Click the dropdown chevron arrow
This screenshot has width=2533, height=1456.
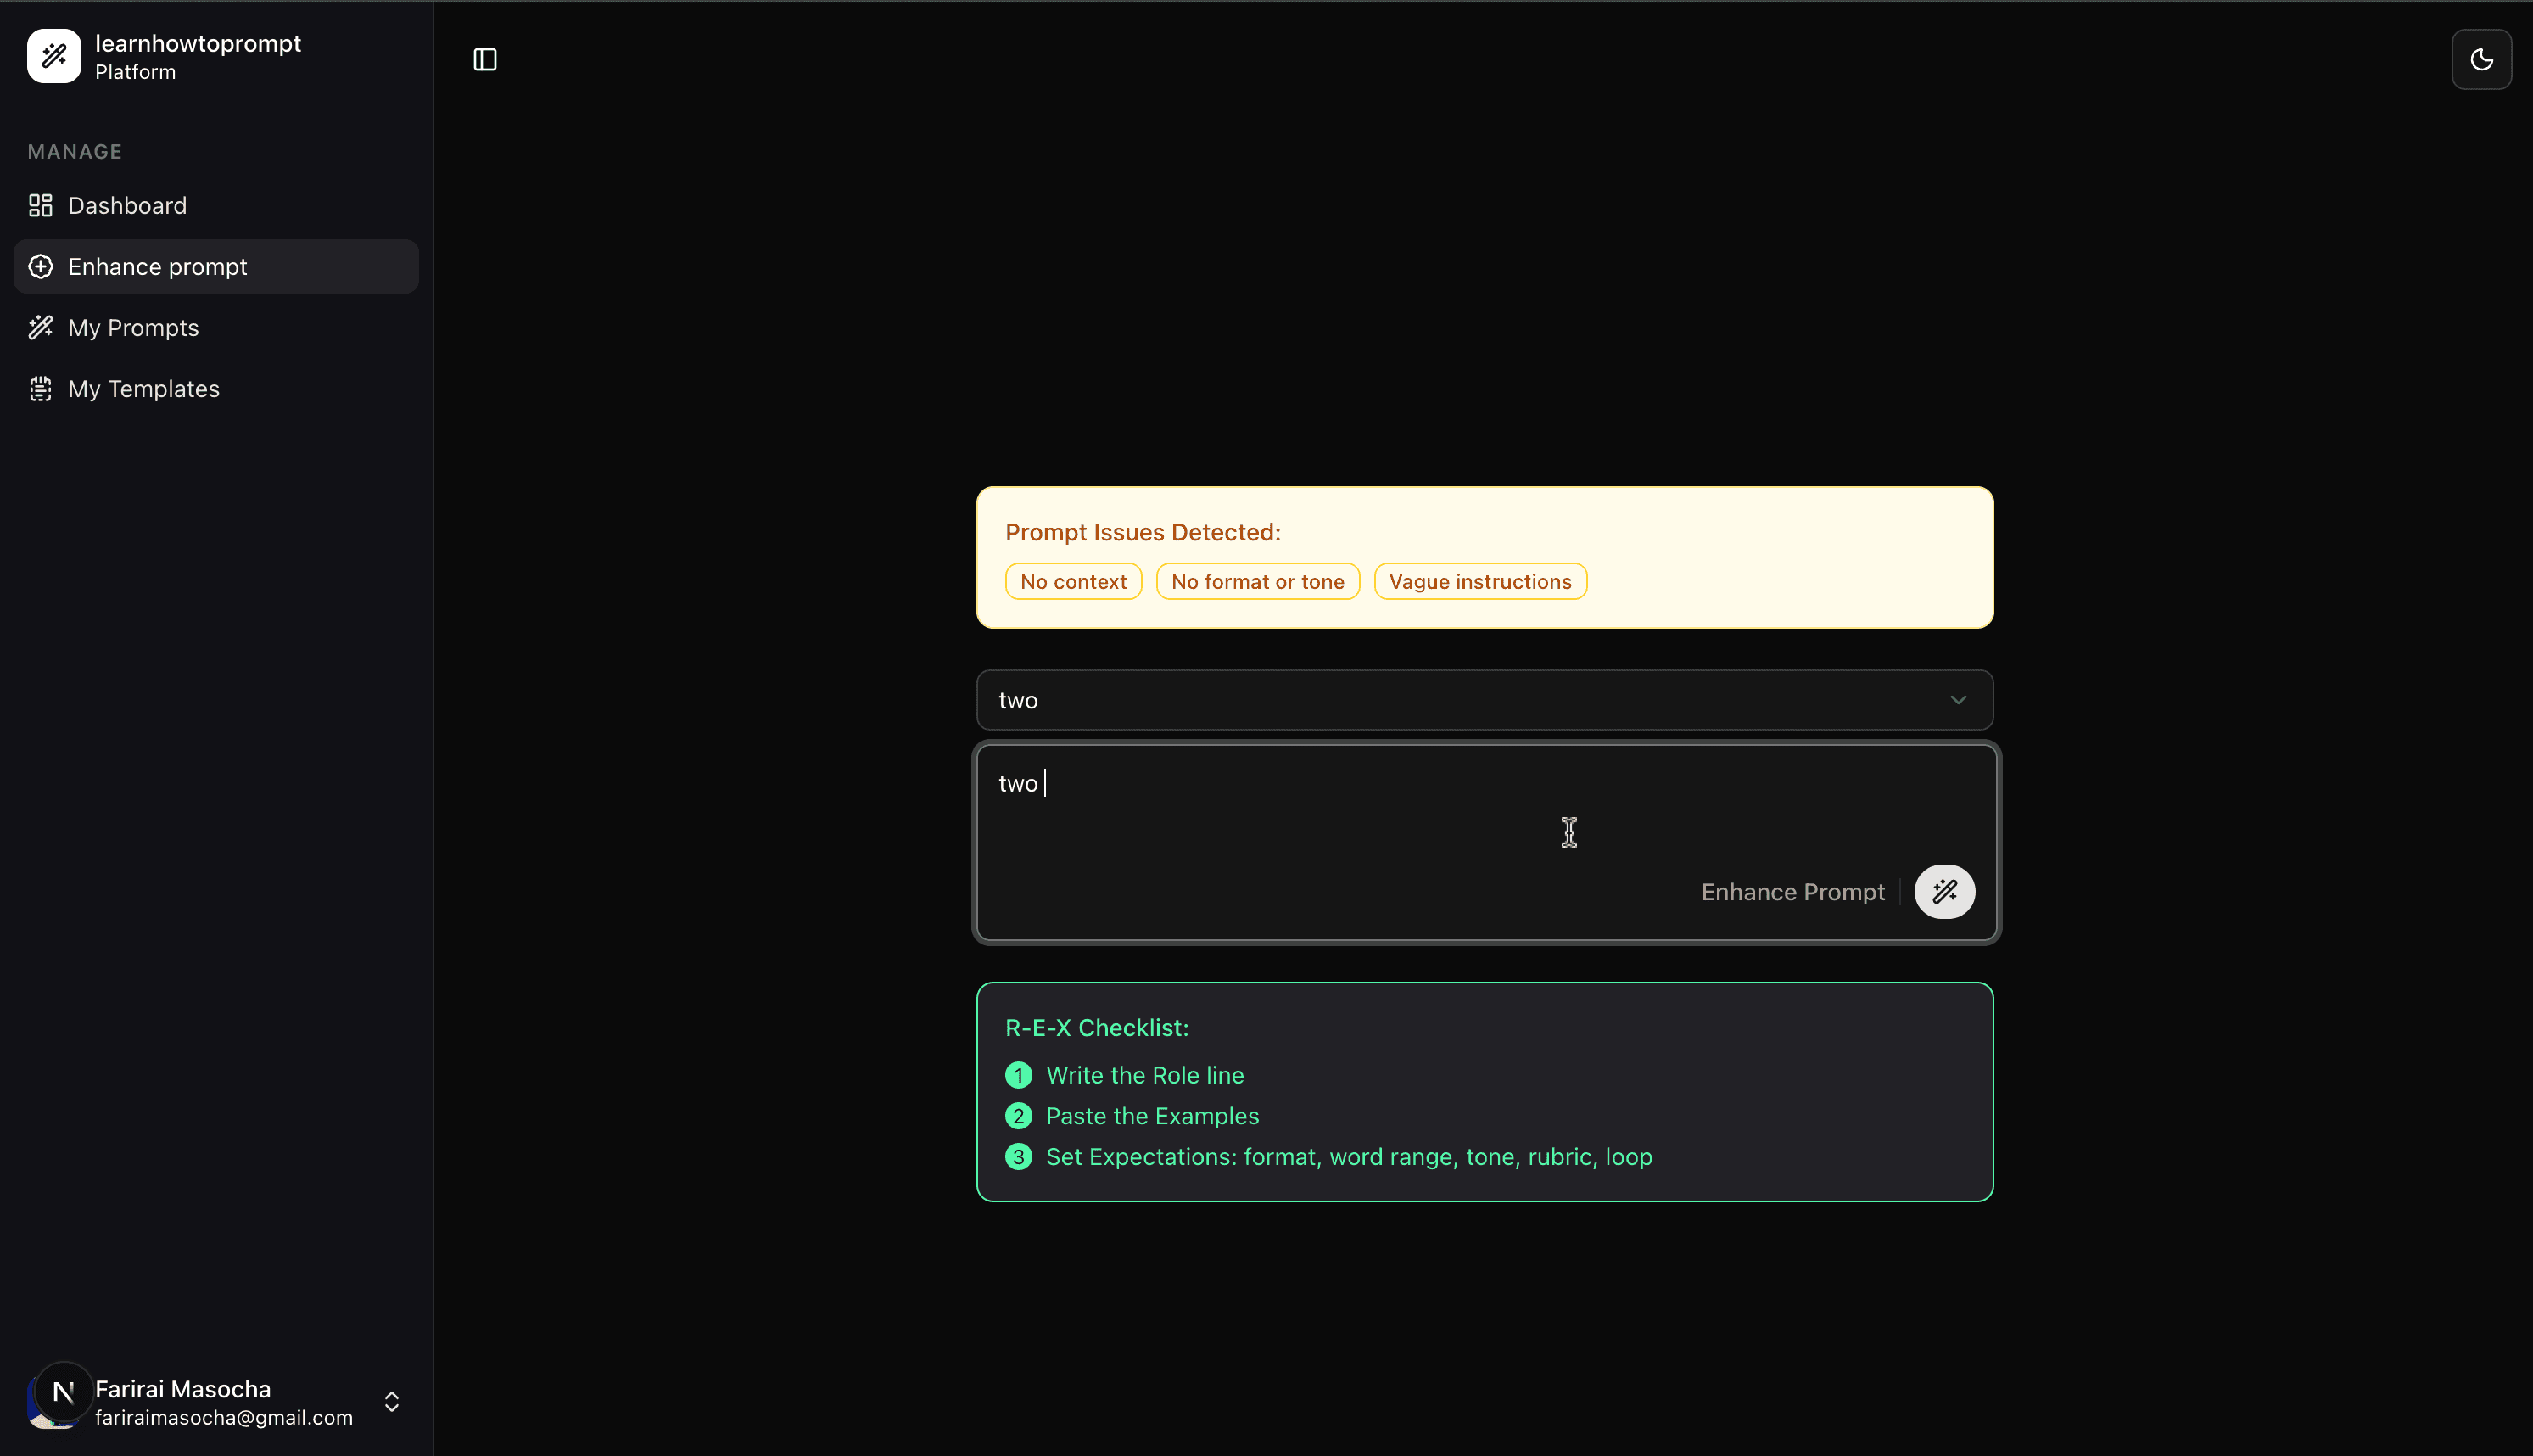[x=1957, y=700]
